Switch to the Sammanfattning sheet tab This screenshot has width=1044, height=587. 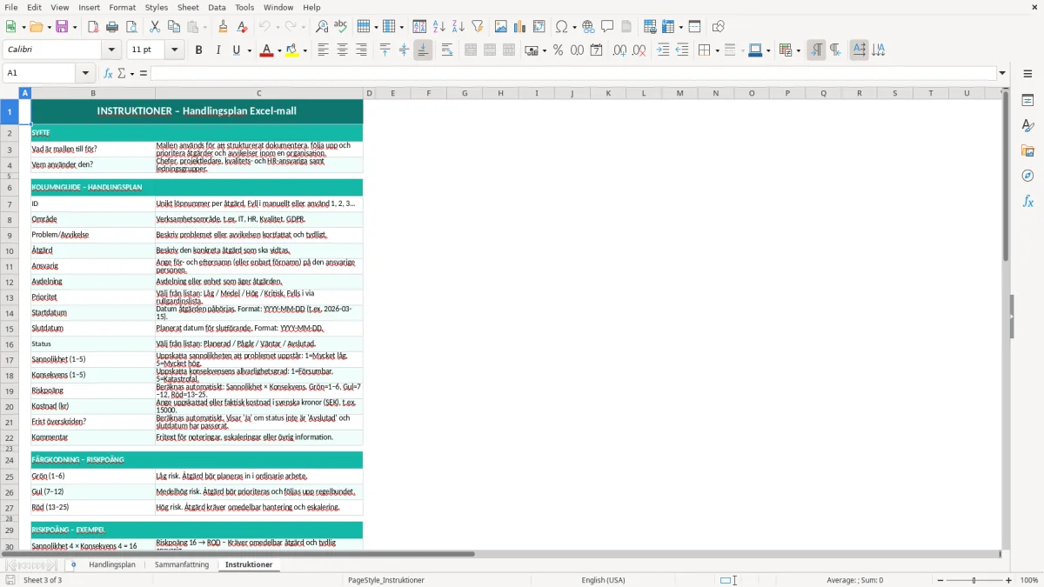(182, 564)
